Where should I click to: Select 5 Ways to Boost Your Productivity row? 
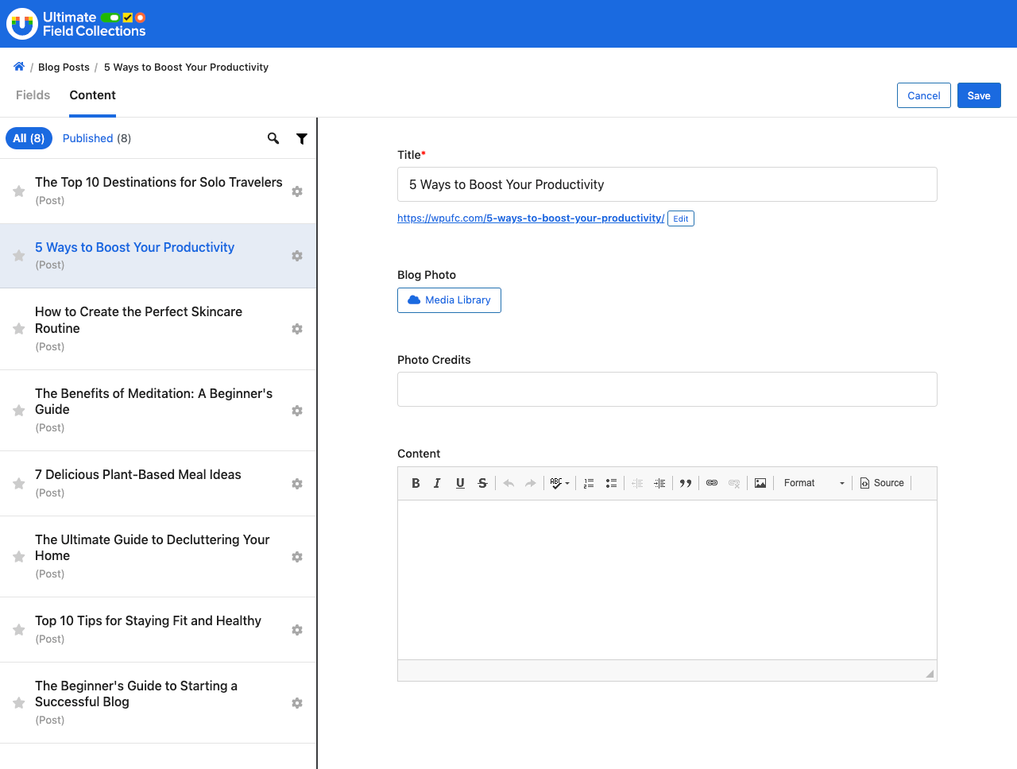[158, 256]
